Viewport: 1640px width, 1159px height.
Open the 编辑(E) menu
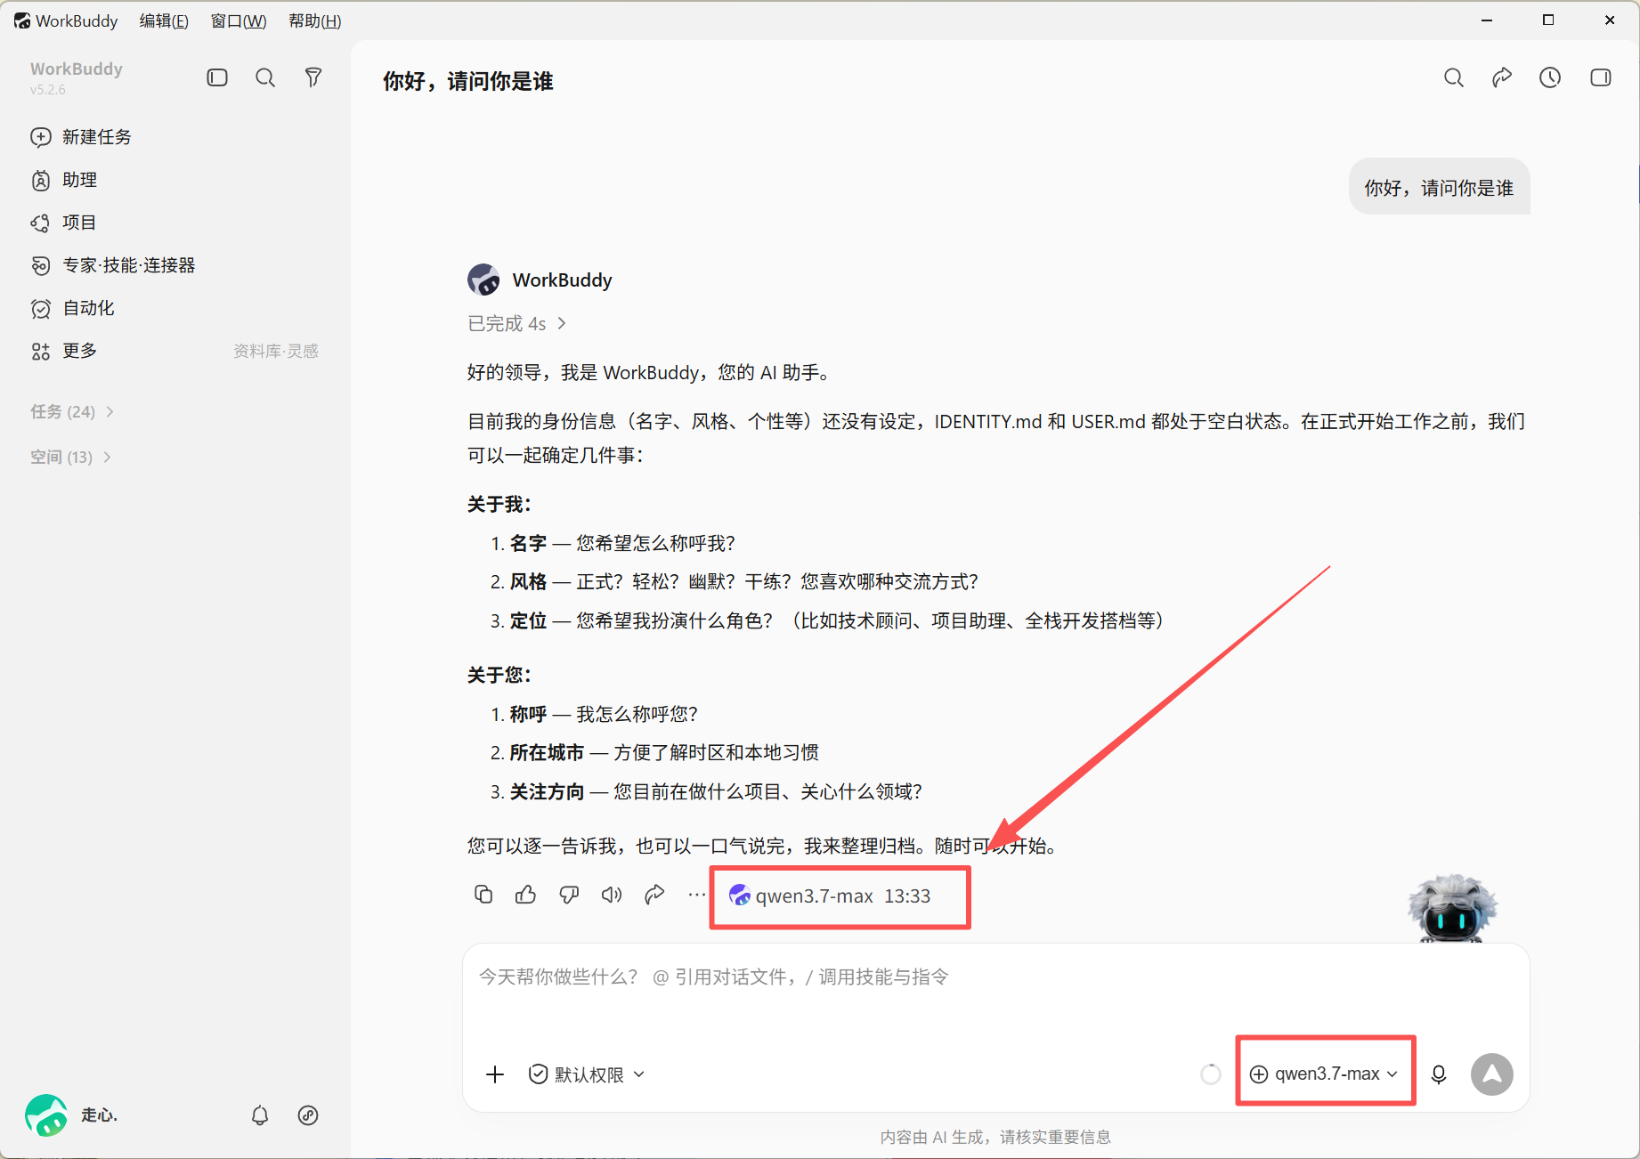[164, 20]
